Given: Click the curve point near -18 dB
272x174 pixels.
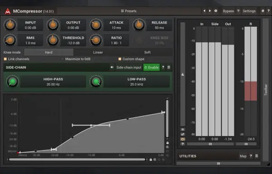Looking at the screenshot, I should 73,137.
